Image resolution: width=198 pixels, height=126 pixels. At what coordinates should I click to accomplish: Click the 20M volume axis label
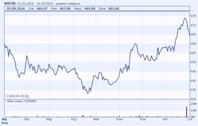[194, 104]
